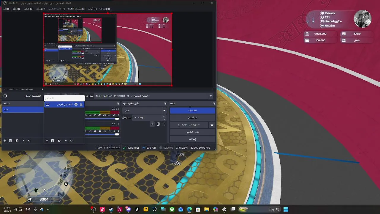The height and width of the screenshot is (214, 380).
Task: Open source properties gear in Sources panel
Action: 59,141
